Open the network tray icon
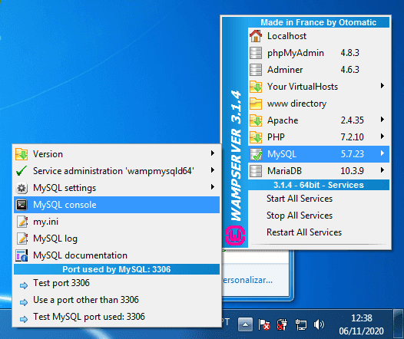The width and height of the screenshot is (404, 339). coord(300,324)
